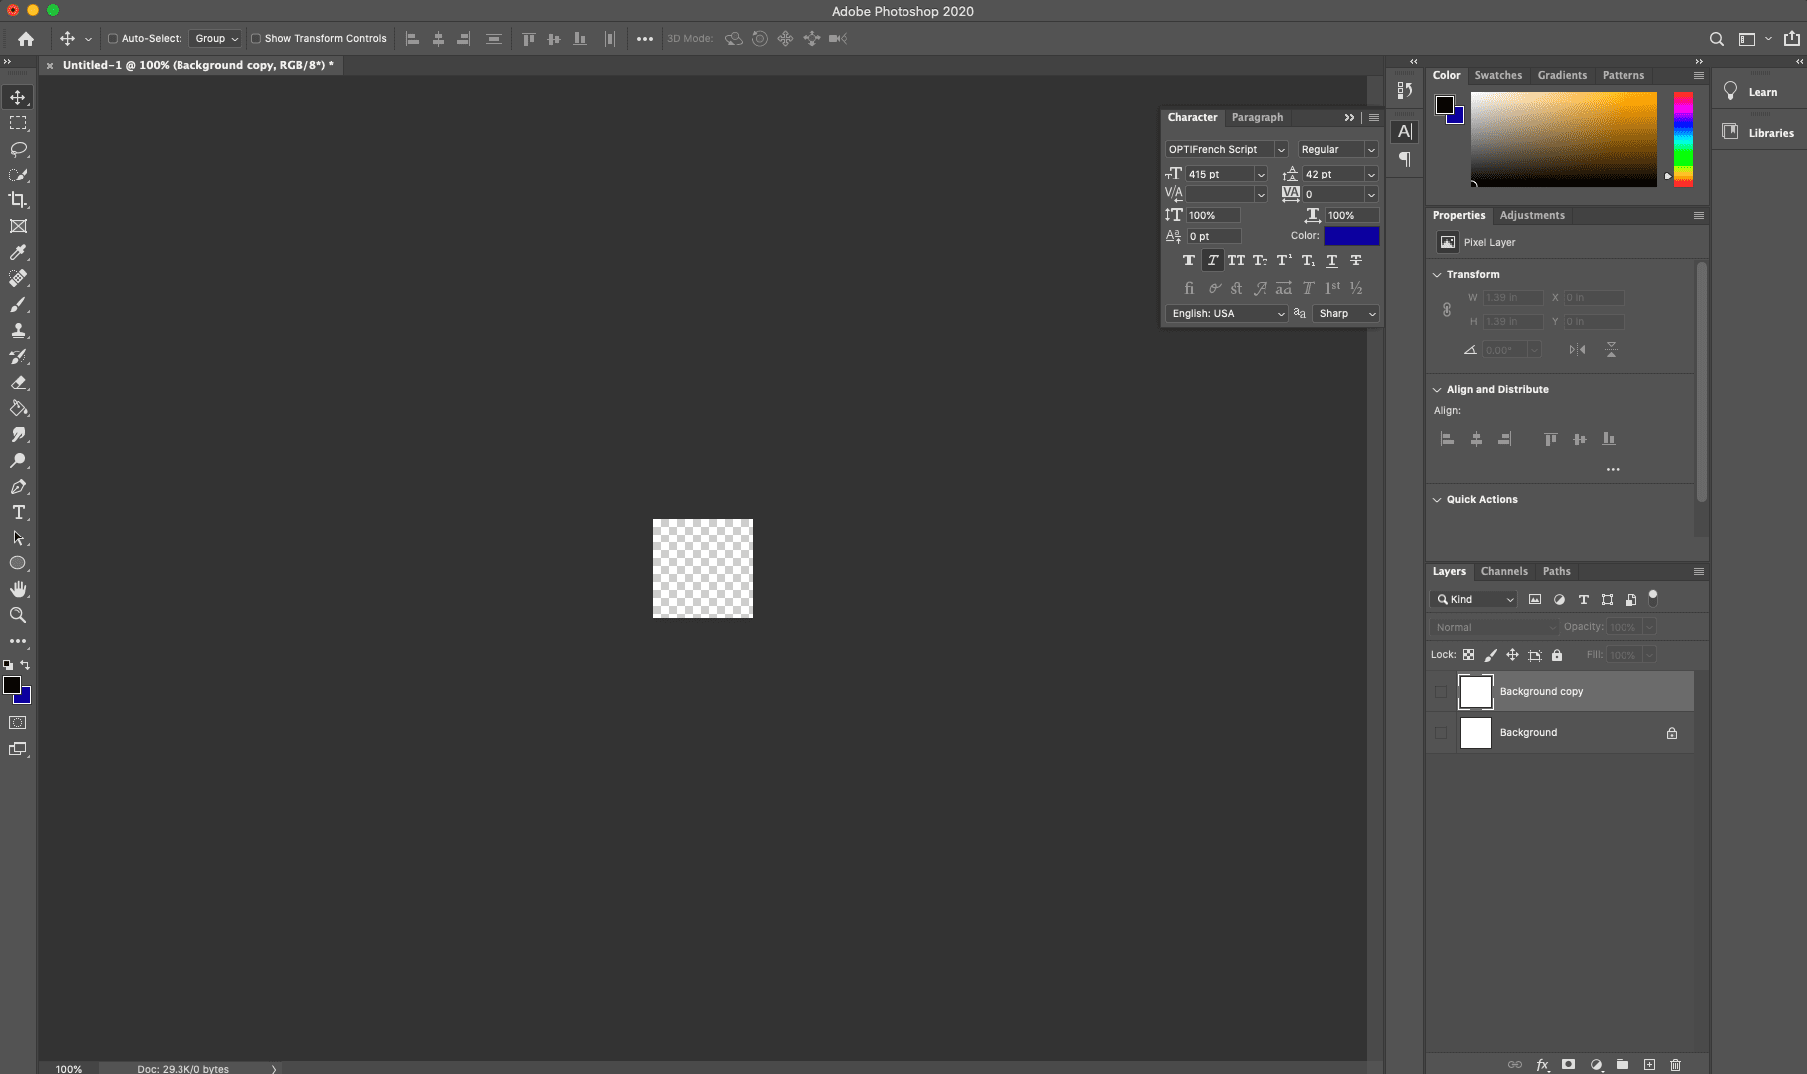This screenshot has height=1074, width=1807.
Task: Switch to the Swatches tab
Action: coord(1498,76)
